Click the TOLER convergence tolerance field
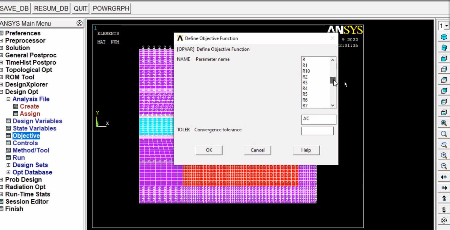The height and width of the screenshot is (230, 450). click(317, 131)
